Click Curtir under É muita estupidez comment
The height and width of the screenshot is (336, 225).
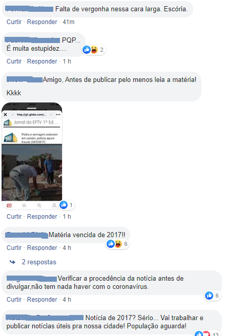(14, 61)
